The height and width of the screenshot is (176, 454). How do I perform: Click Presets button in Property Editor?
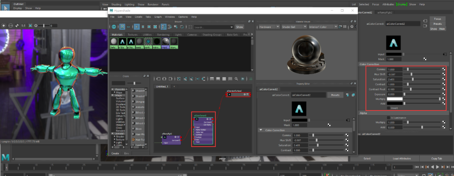coord(335,95)
